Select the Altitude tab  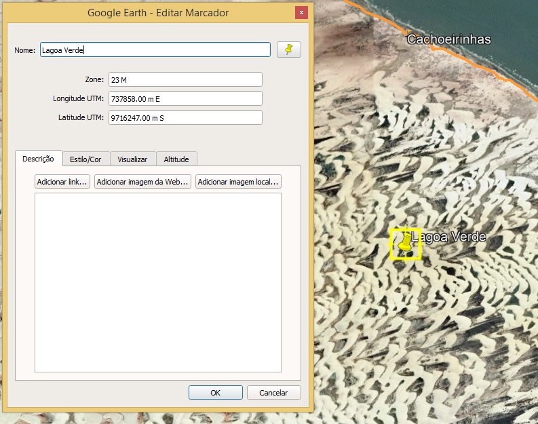pos(176,159)
